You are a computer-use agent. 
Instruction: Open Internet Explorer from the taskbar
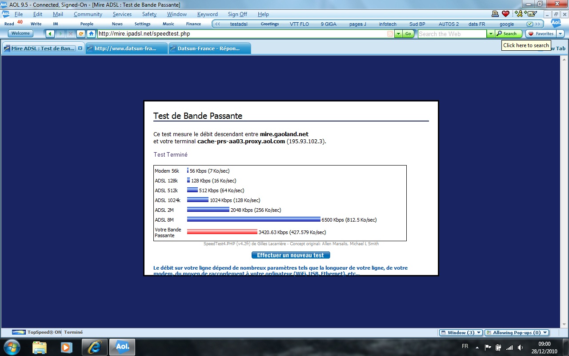pyautogui.click(x=94, y=347)
